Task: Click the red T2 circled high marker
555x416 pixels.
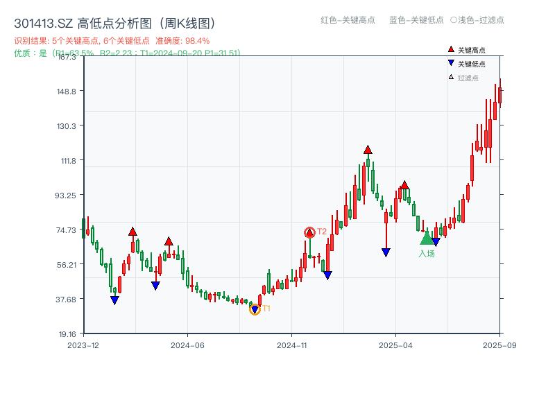Action: point(309,233)
